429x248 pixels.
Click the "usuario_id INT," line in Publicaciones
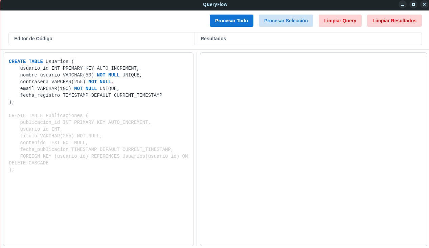pyautogui.click(x=41, y=129)
